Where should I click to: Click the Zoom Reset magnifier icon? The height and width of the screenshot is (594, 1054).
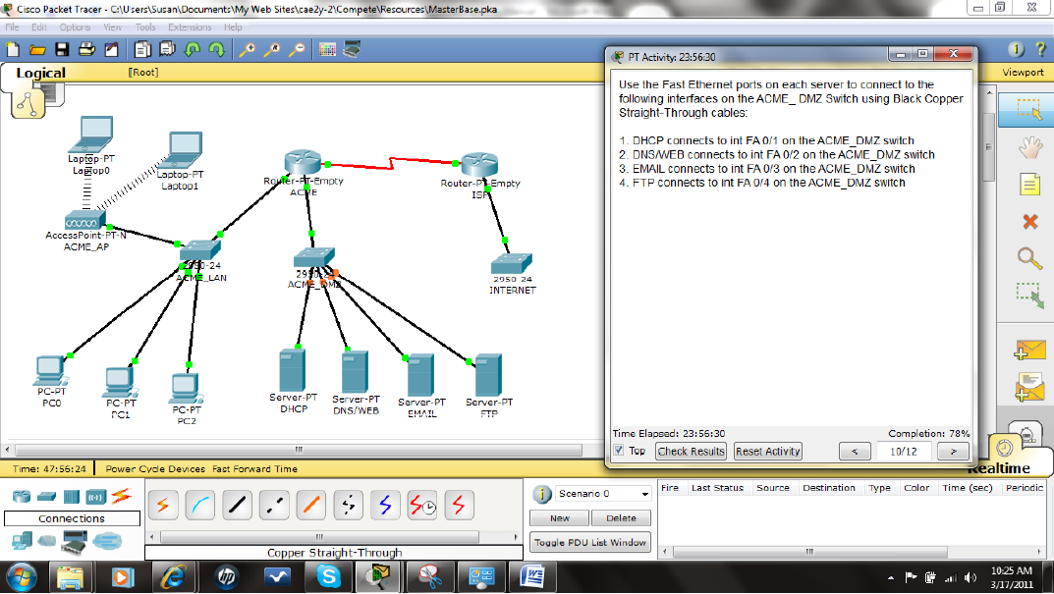[x=272, y=49]
